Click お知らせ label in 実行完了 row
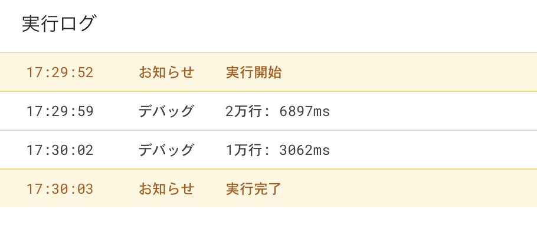The width and height of the screenshot is (537, 232). (x=166, y=189)
